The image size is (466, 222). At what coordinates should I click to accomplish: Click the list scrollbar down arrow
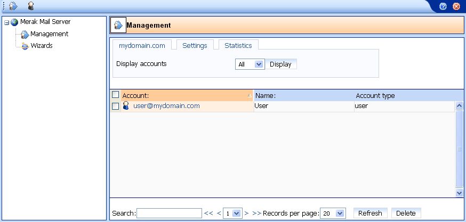coord(459,193)
